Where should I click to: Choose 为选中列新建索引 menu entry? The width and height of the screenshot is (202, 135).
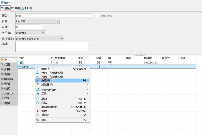(x=62, y=73)
